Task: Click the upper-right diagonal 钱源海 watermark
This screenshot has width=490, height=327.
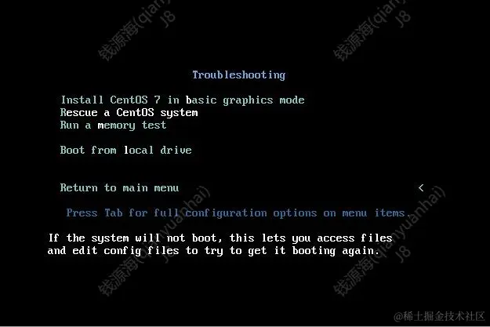Action: (372, 30)
